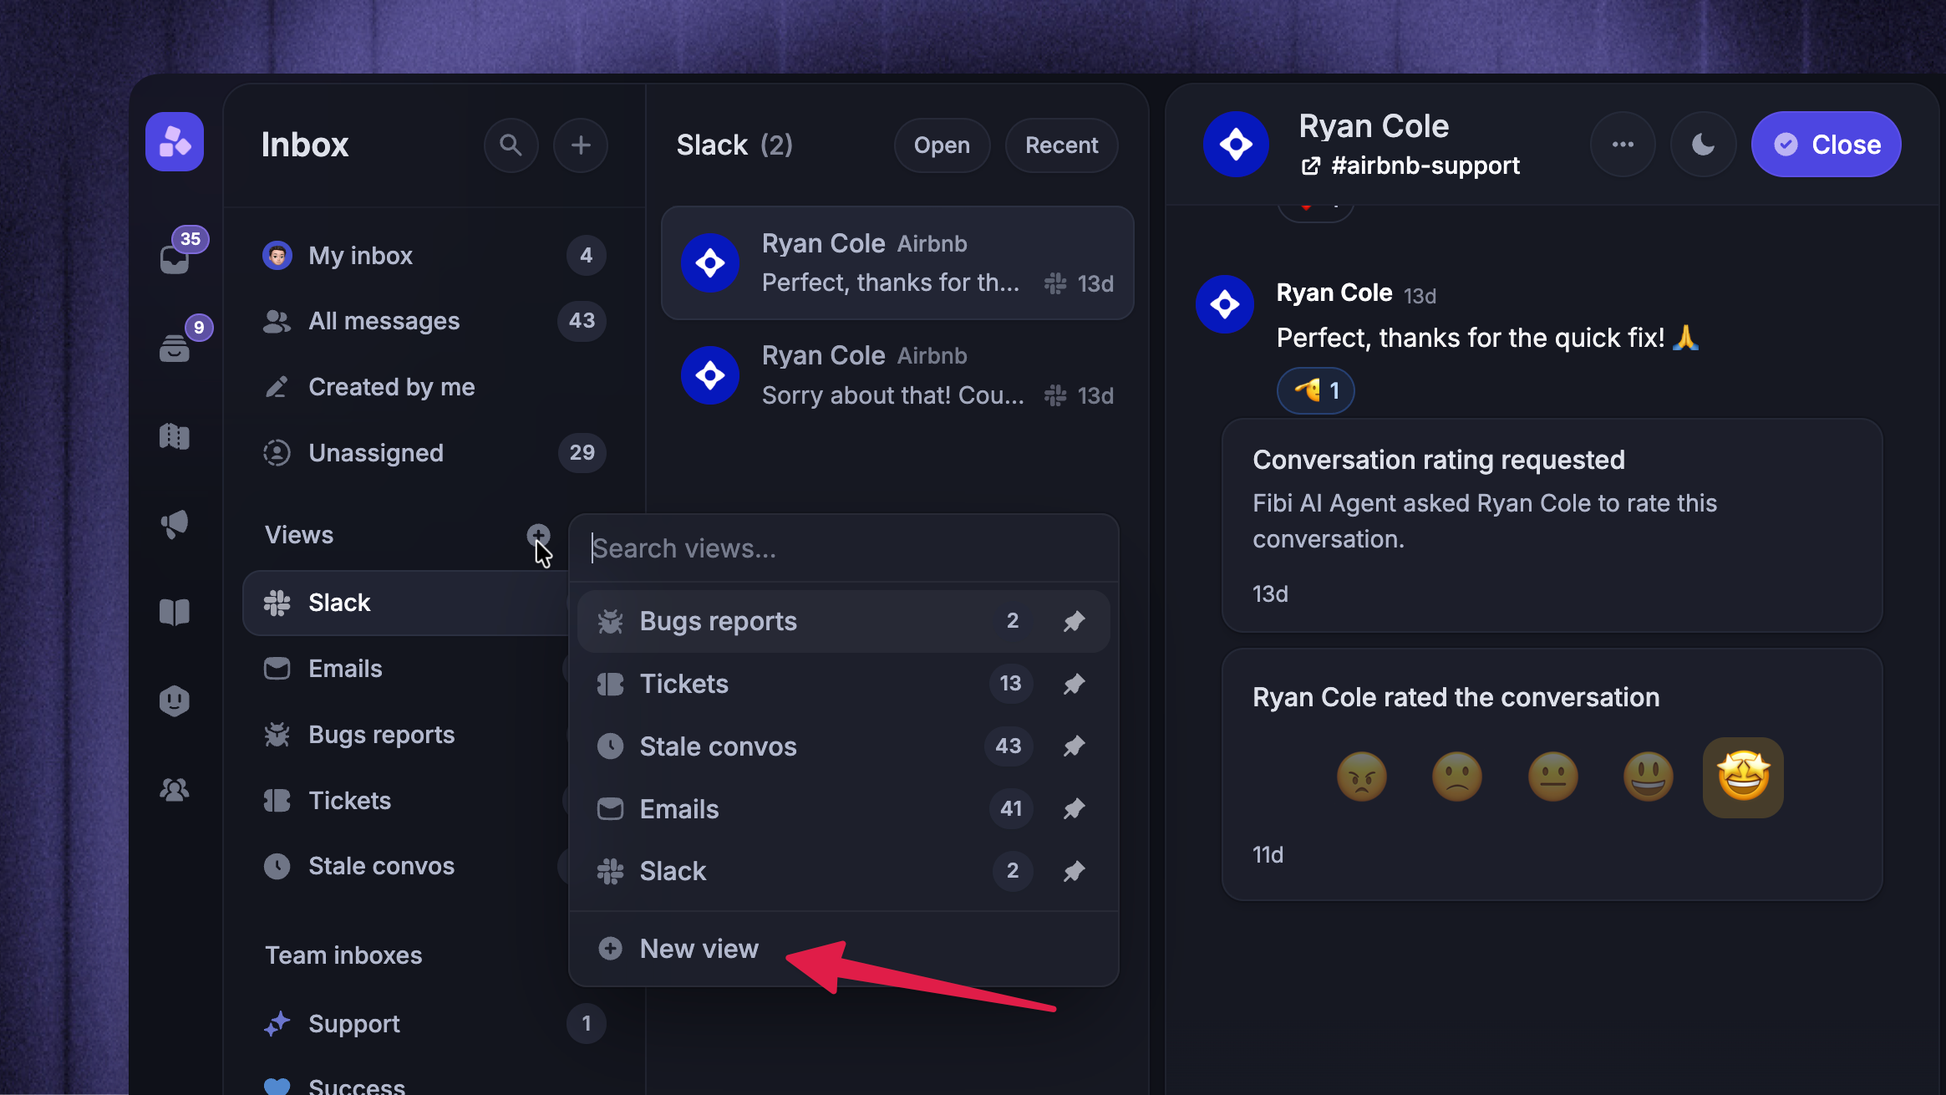The image size is (1946, 1095).
Task: Select the star-struck rating emoji
Action: [1743, 777]
